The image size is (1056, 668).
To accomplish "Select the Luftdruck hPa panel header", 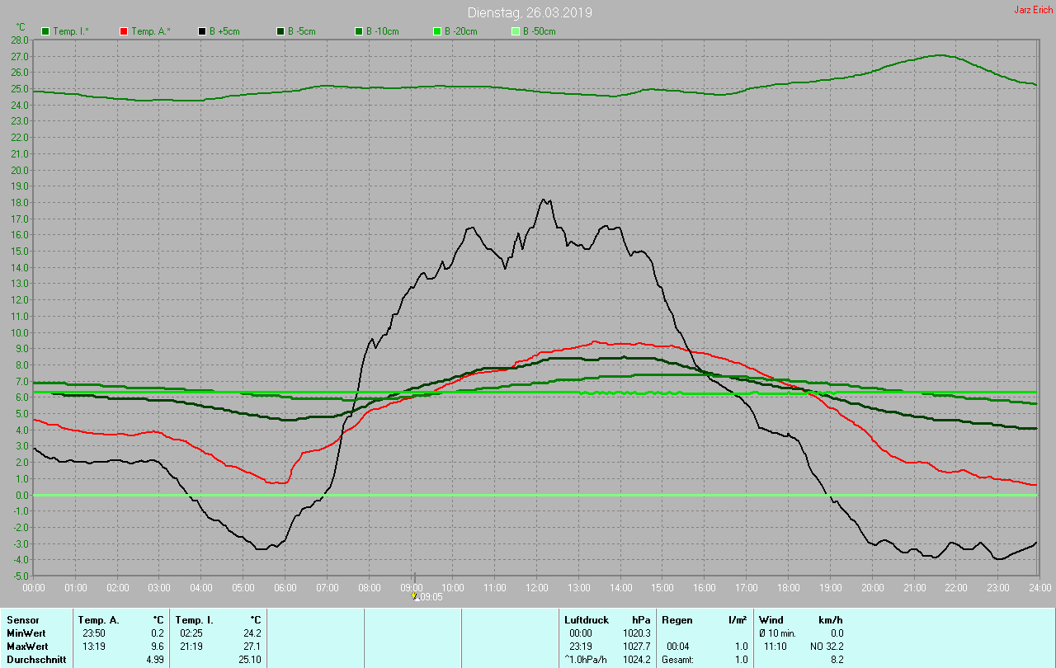I will pyautogui.click(x=585, y=619).
